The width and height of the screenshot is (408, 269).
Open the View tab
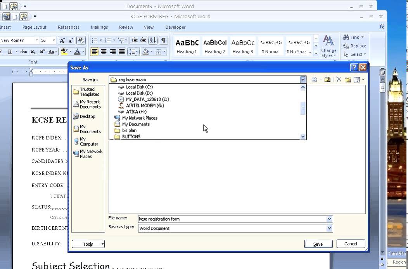coord(149,27)
